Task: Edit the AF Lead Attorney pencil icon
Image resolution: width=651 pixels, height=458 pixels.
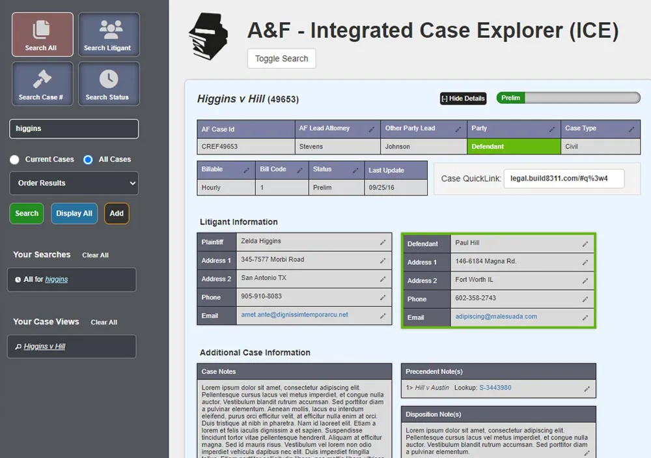Action: click(372, 129)
